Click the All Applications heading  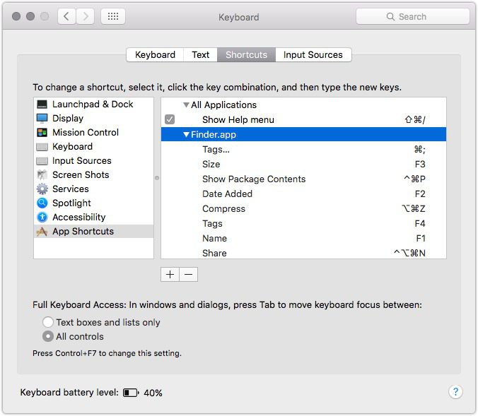point(223,105)
